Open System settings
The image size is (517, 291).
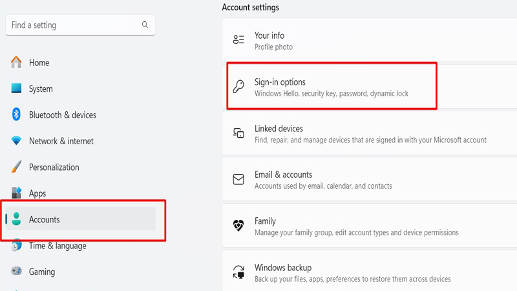pos(41,89)
